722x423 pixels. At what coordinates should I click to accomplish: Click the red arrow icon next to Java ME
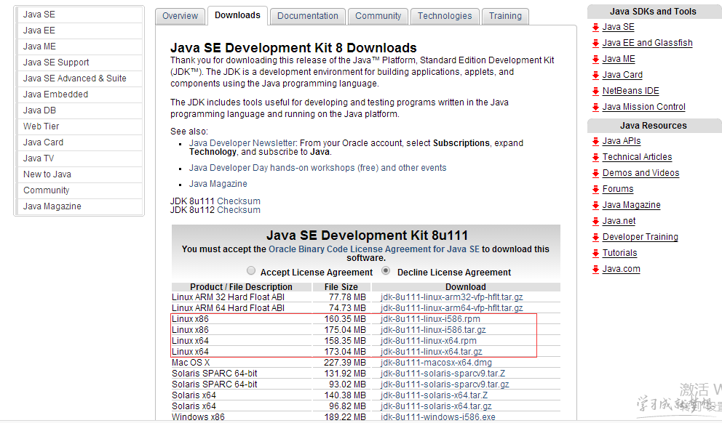(595, 60)
